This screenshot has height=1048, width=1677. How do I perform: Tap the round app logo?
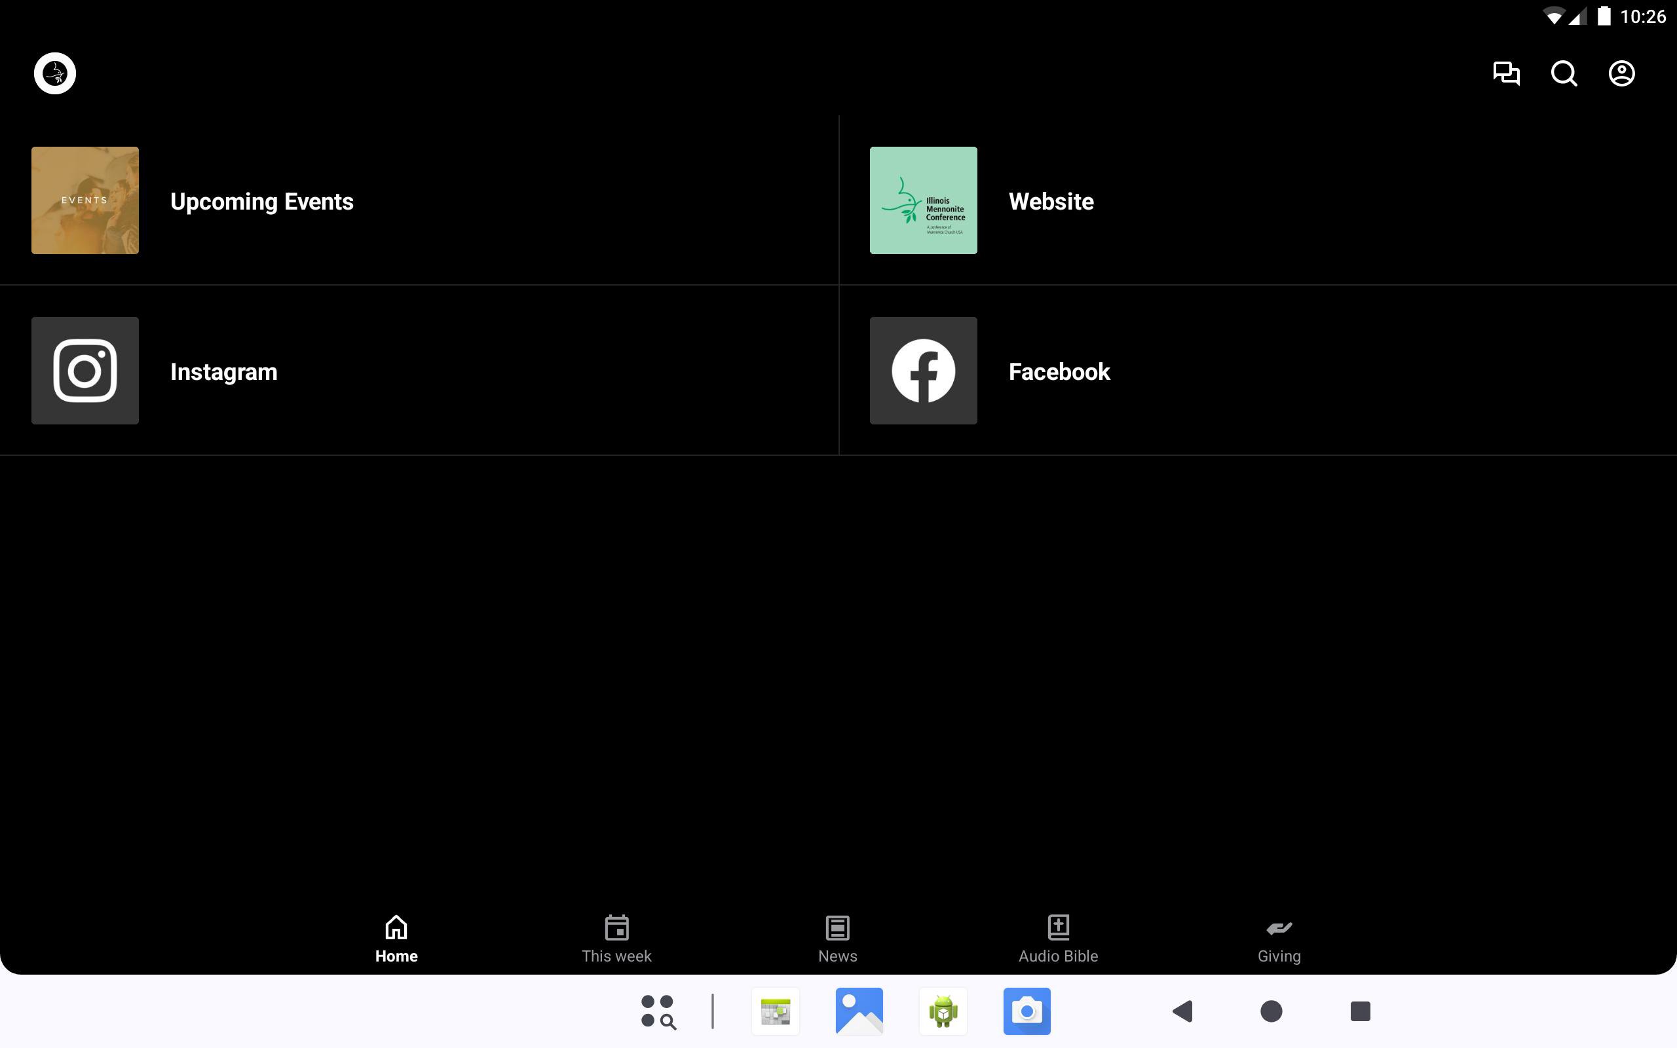(x=55, y=73)
